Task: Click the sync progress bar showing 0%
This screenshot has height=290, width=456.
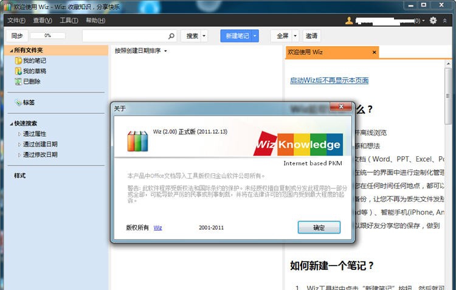Action: [x=47, y=35]
